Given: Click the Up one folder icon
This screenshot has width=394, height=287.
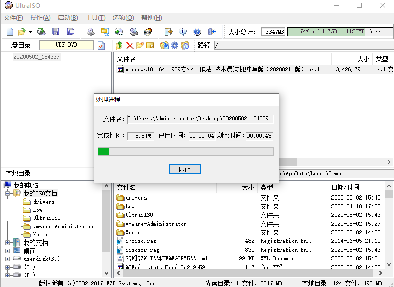Looking at the screenshot, I should (x=119, y=46).
